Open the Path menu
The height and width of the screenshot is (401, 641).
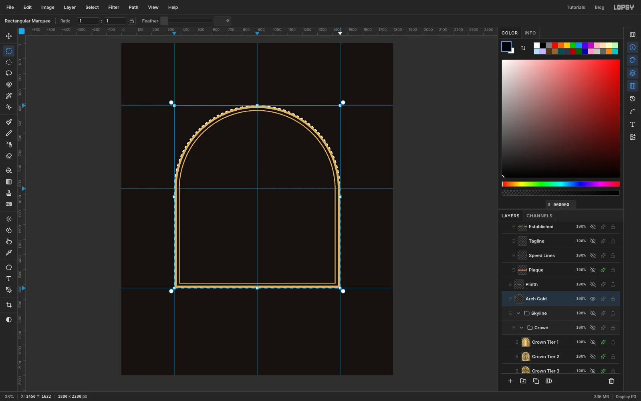[x=133, y=7]
